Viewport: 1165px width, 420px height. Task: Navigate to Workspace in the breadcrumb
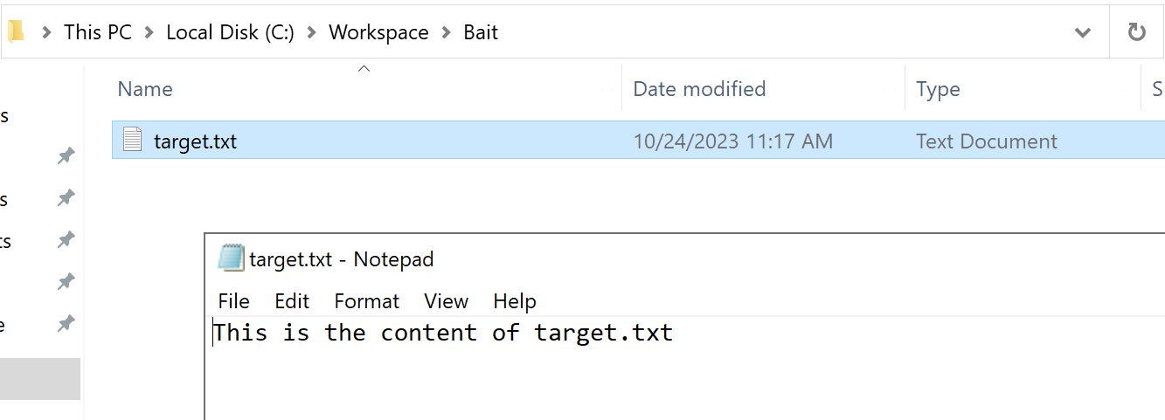pos(378,33)
